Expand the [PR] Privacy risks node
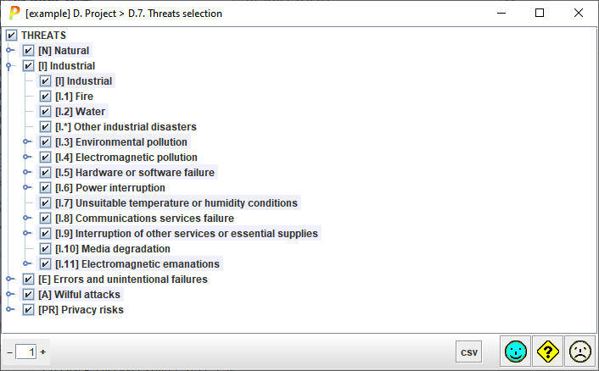The image size is (599, 371). 9,310
